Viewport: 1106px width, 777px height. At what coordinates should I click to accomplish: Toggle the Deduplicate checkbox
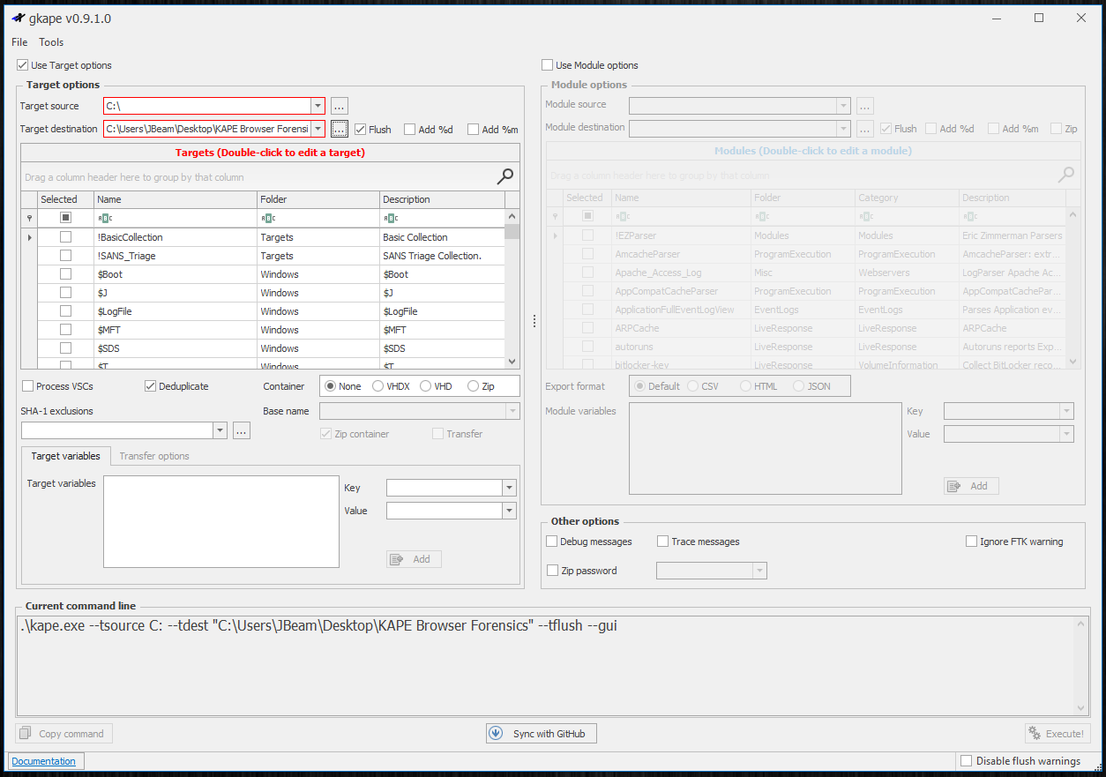point(150,386)
